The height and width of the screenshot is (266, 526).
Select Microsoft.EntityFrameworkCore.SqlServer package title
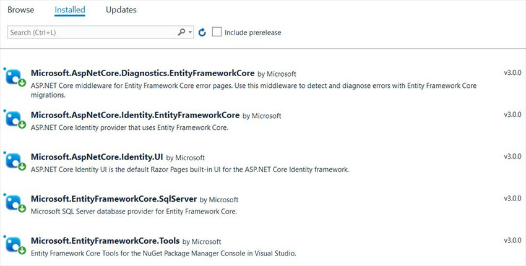click(114, 199)
